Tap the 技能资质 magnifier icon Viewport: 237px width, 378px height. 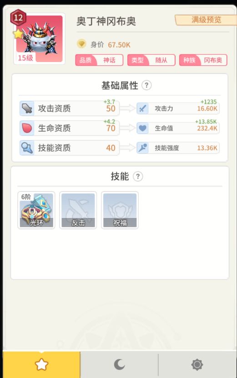click(x=27, y=148)
